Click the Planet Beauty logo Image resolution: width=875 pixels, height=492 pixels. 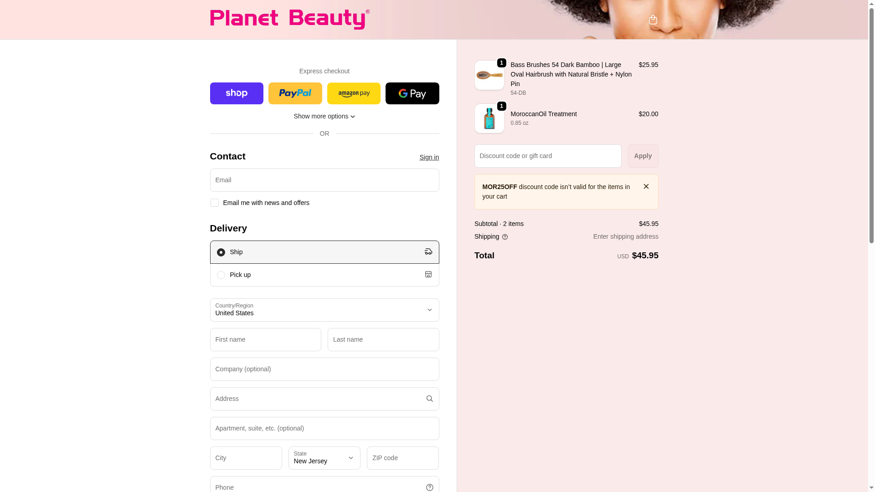click(x=289, y=19)
